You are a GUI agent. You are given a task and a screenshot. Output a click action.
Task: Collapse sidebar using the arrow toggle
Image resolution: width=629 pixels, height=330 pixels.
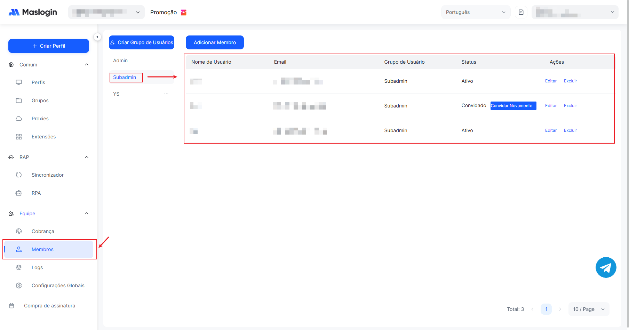[x=97, y=37]
